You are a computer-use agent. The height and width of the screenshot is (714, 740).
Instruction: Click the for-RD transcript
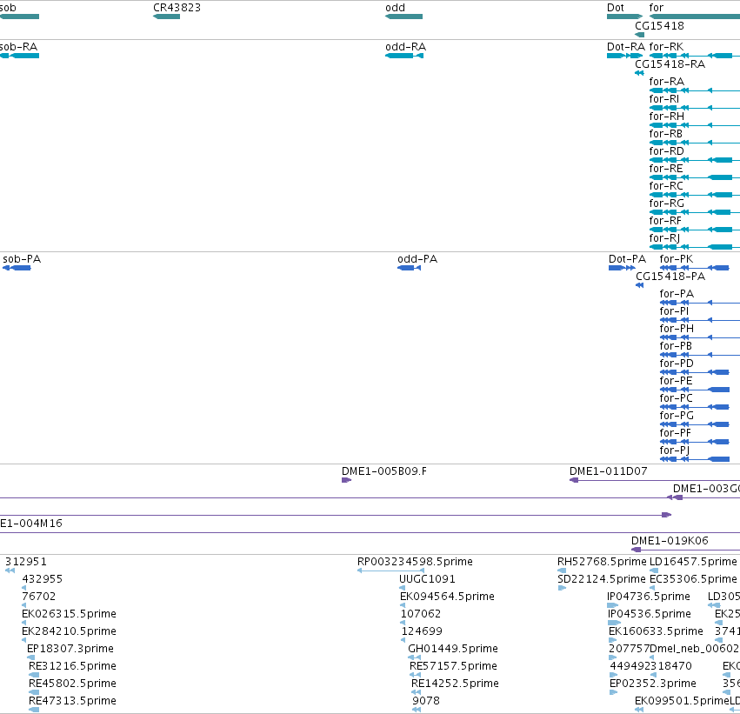695,160
